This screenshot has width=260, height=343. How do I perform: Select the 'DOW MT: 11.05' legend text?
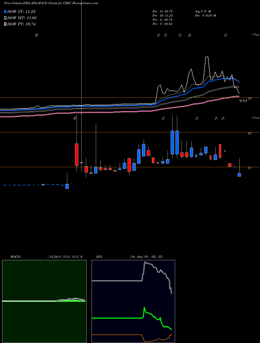point(22,18)
